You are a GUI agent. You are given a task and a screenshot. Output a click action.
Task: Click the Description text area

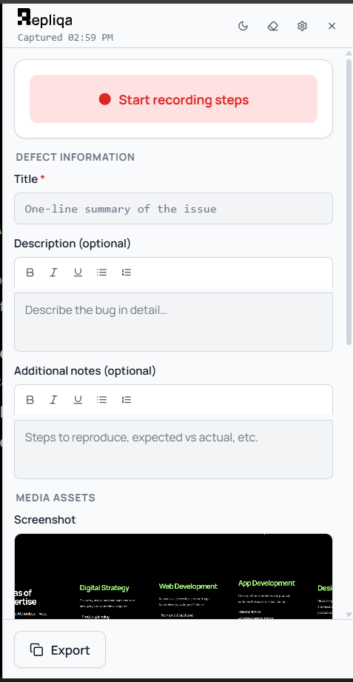173,322
